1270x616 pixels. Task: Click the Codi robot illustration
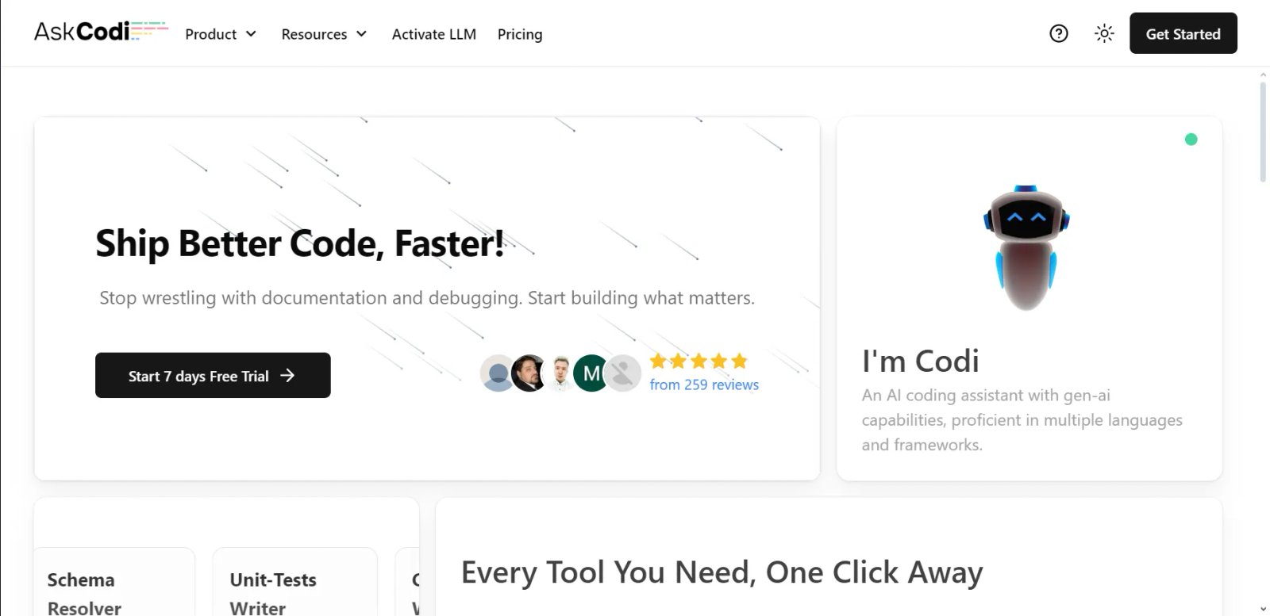1028,246
